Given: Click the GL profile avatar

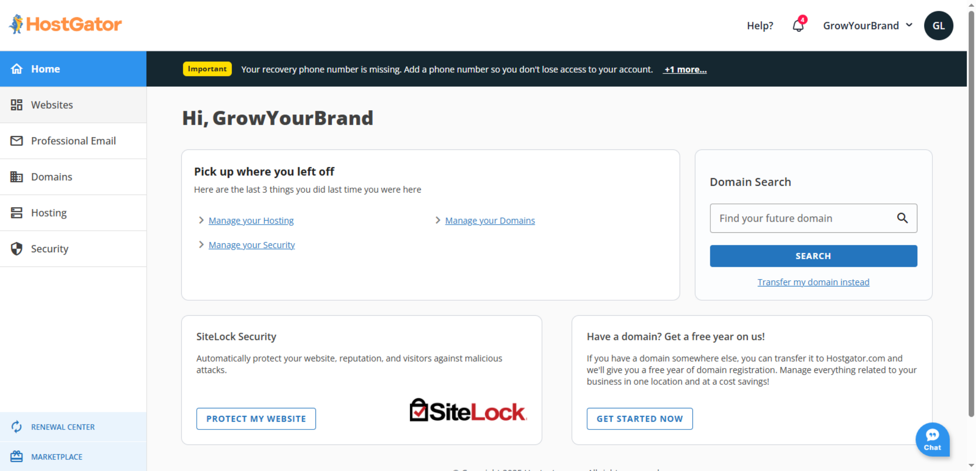Looking at the screenshot, I should [939, 26].
